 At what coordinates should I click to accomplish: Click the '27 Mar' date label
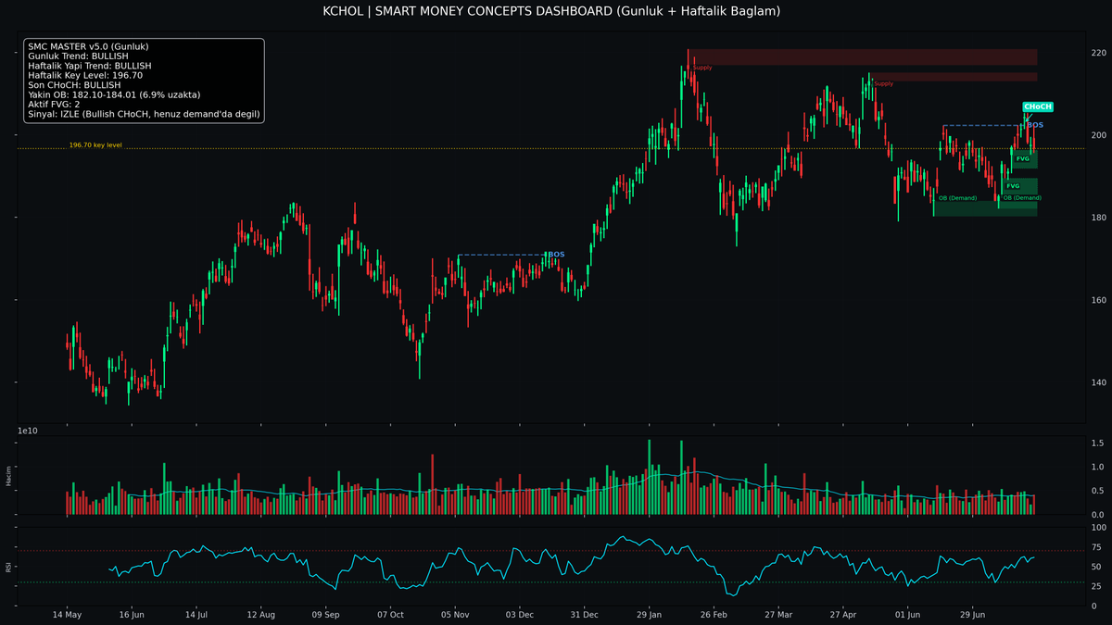(x=778, y=614)
